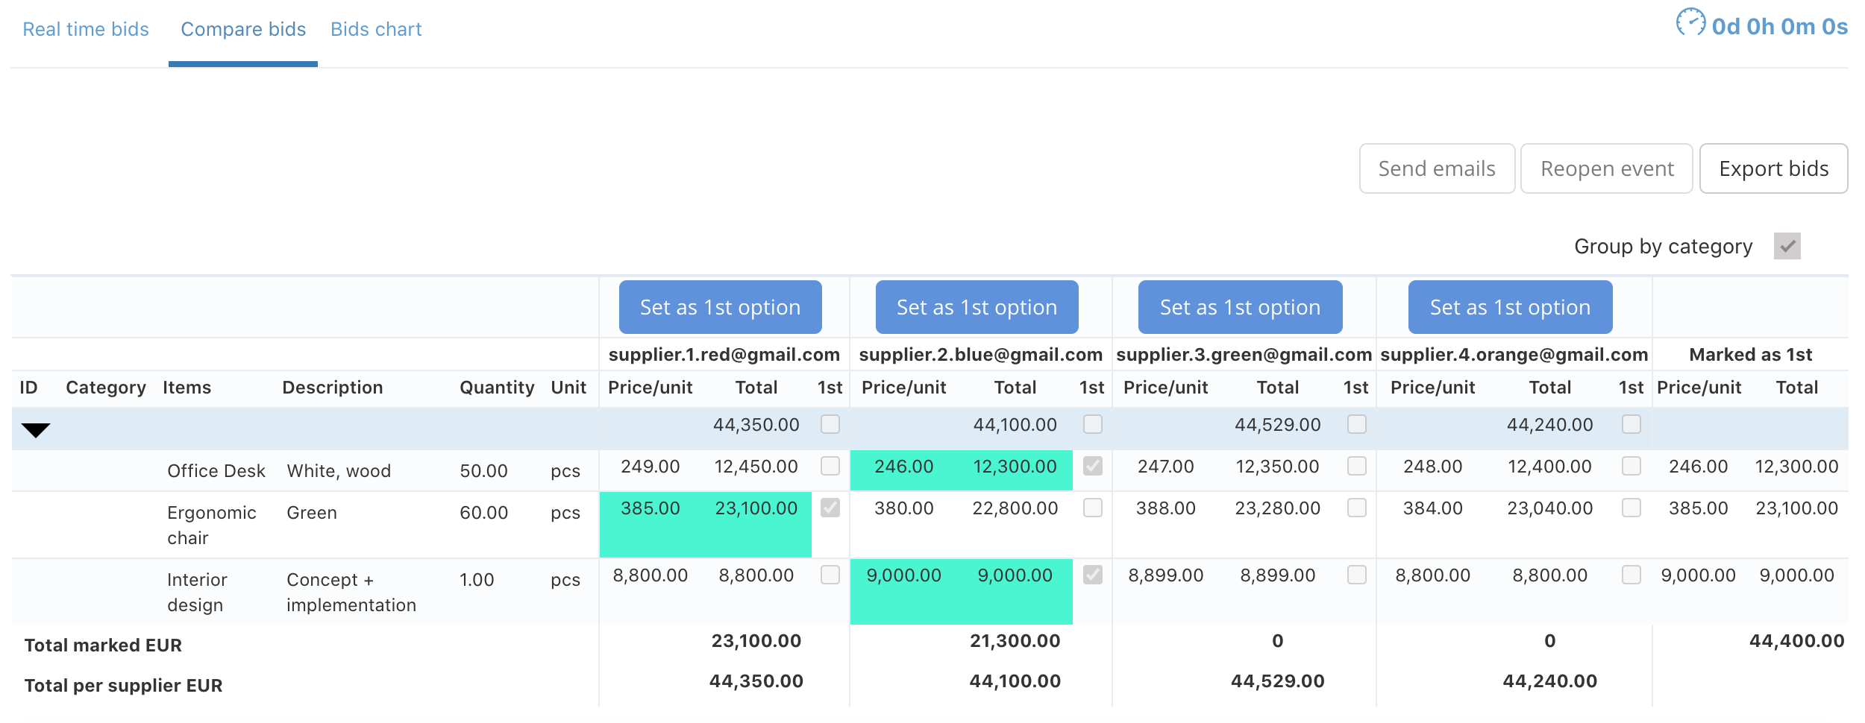Viewport: 1865px width, 723px height.
Task: Click supplier 3's 388.00 Ergonomic chair price
Action: point(1165,508)
